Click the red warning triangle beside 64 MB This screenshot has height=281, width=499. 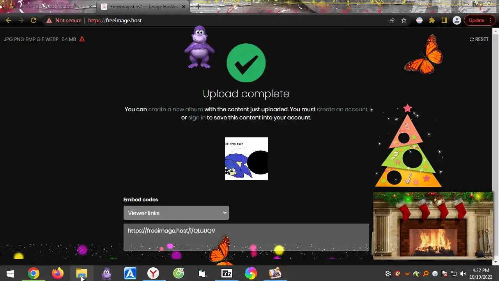point(82,39)
